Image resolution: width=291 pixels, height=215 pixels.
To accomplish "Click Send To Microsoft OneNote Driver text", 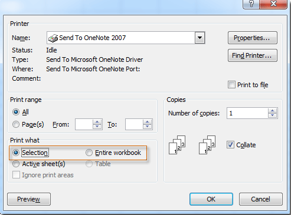I will [x=94, y=59].
